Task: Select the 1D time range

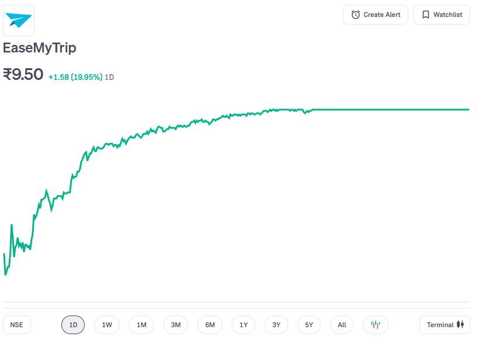Action: pos(73,325)
